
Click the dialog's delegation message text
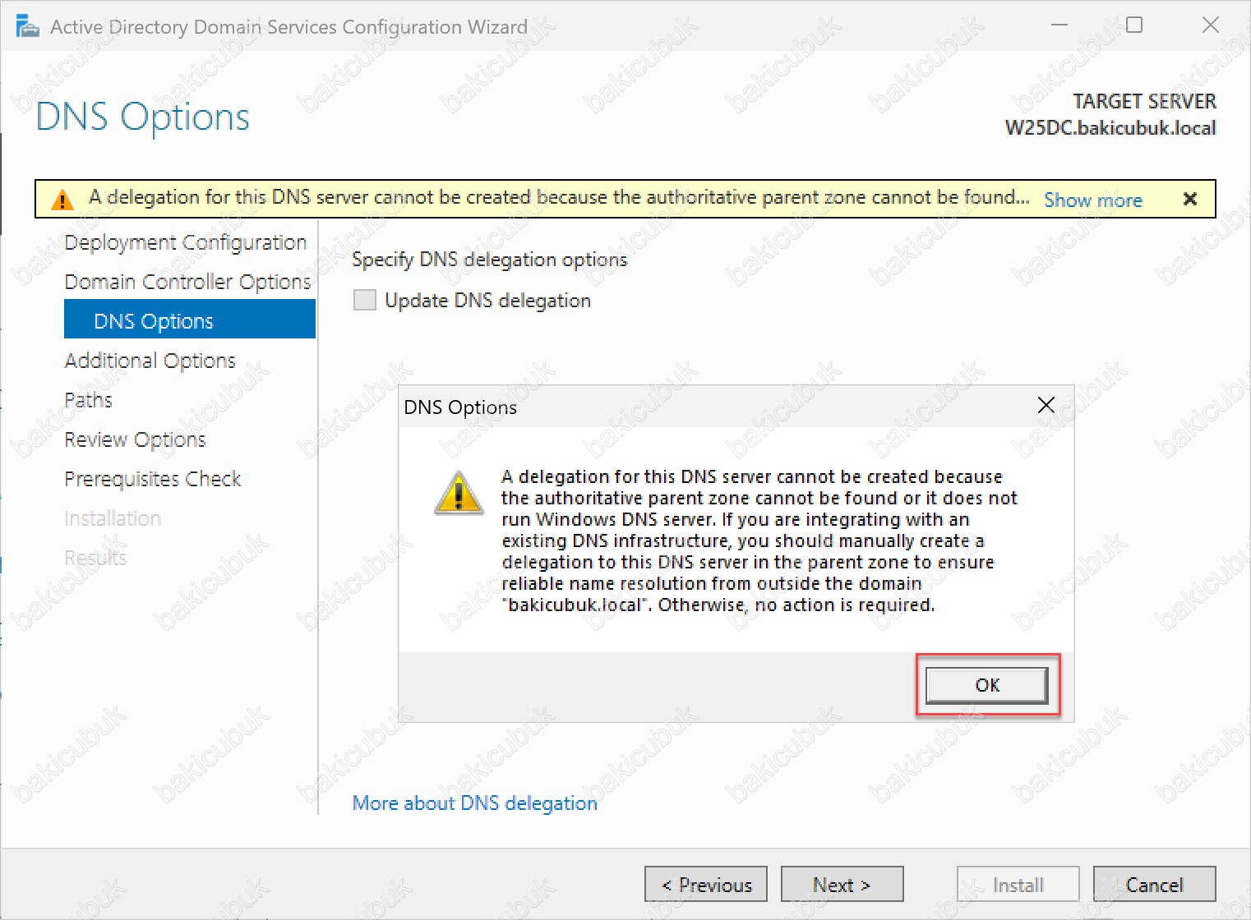pyautogui.click(x=759, y=540)
